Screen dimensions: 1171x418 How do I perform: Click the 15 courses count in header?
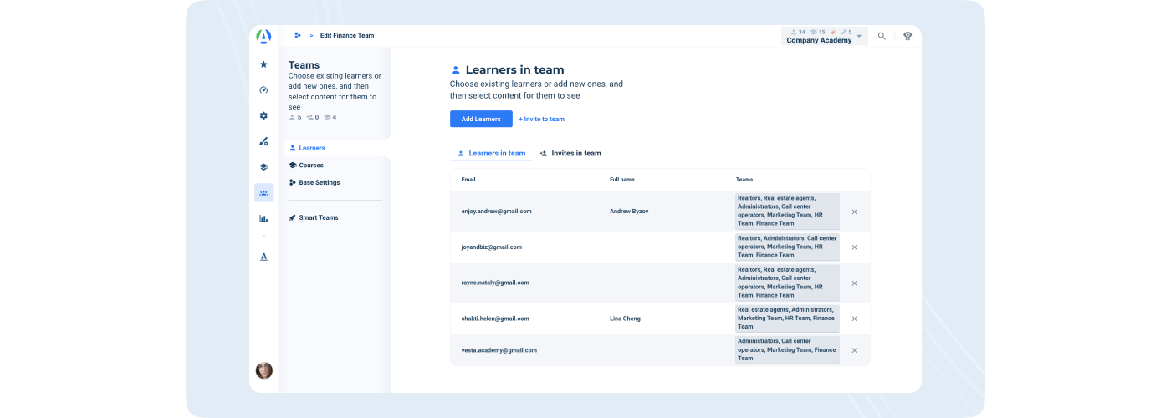click(x=818, y=32)
